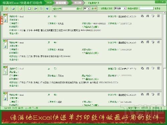Switch to the 数据视图 tab
The width and height of the screenshot is (167, 125).
tap(61, 3)
